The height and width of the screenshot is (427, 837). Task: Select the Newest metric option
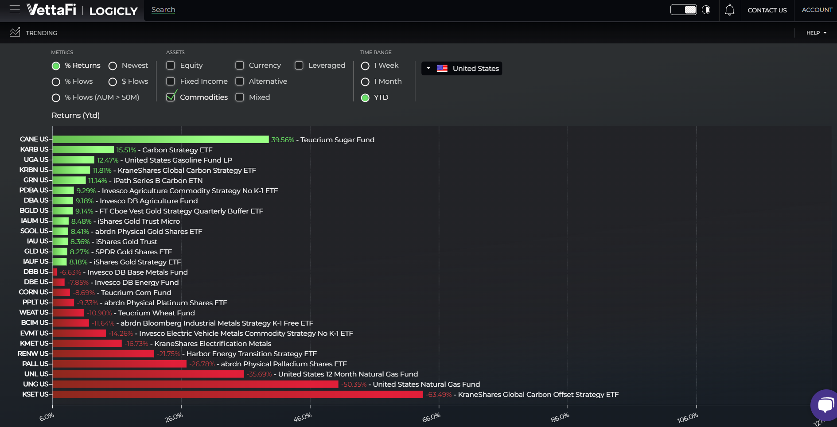[x=113, y=66]
